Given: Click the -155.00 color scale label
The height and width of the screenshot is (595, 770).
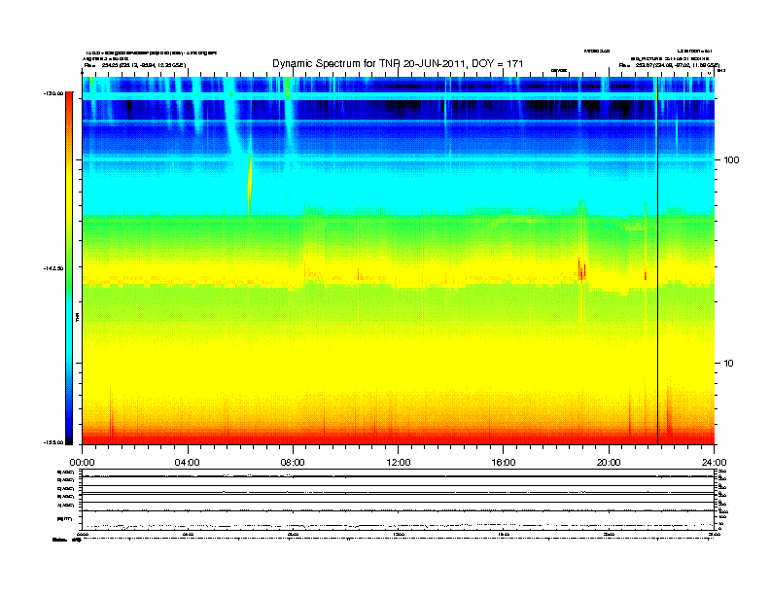Looking at the screenshot, I should click(53, 442).
